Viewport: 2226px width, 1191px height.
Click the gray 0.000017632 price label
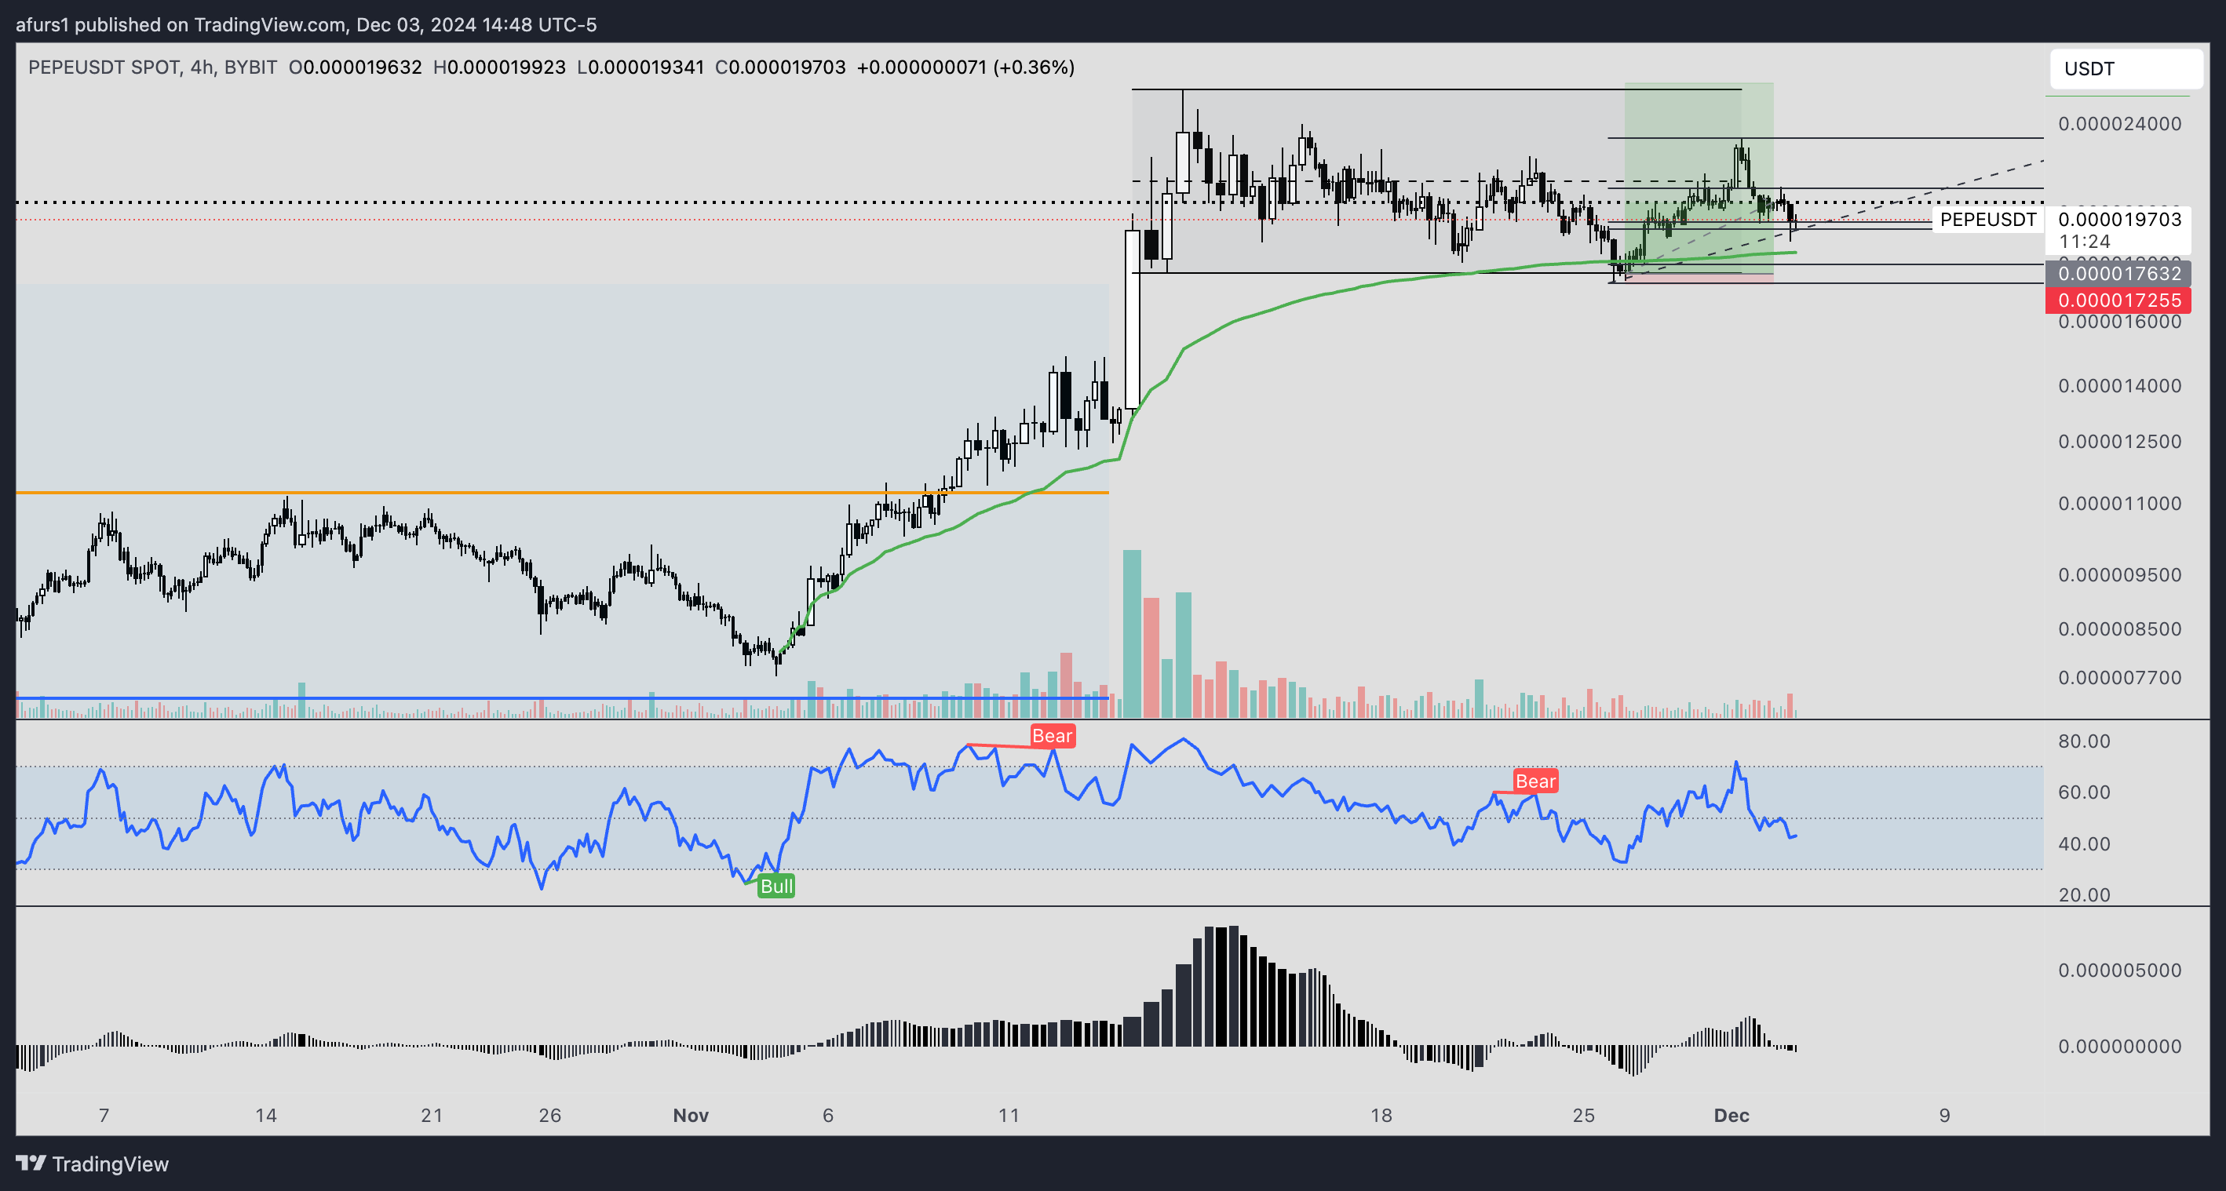(2118, 274)
